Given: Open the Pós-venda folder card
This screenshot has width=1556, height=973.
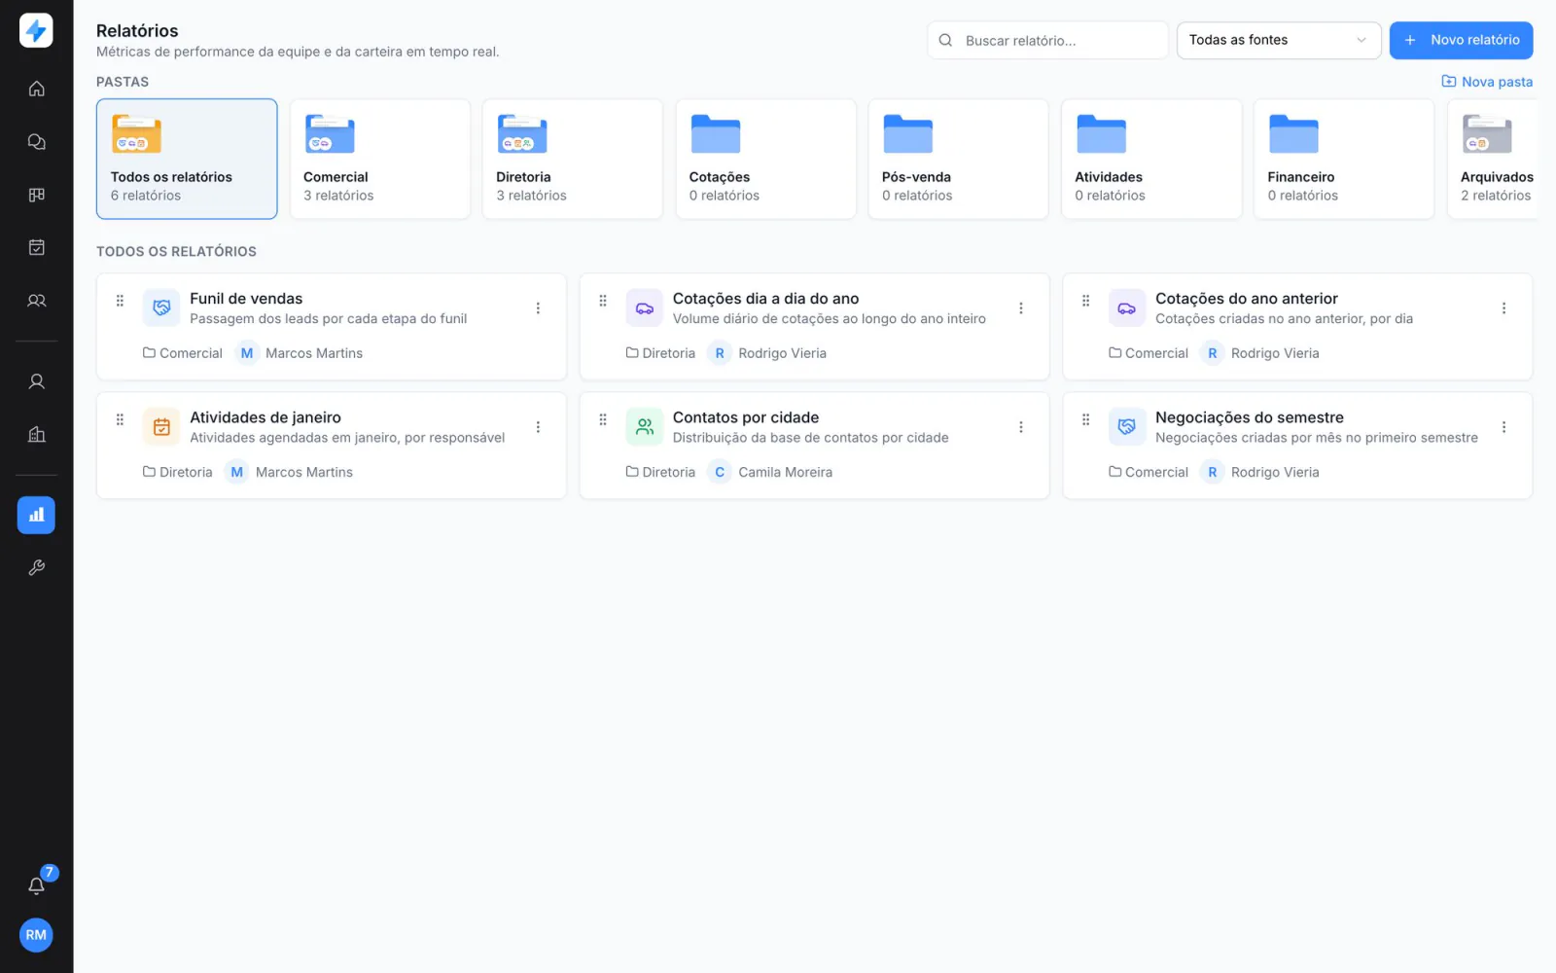Looking at the screenshot, I should point(959,159).
